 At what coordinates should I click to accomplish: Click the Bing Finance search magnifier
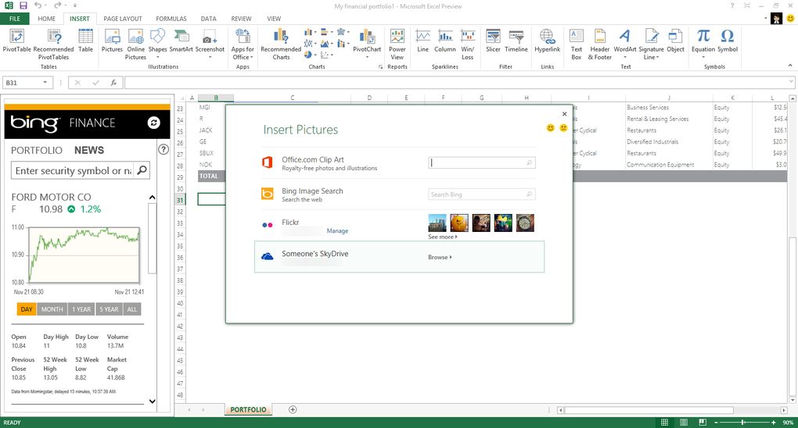(142, 170)
